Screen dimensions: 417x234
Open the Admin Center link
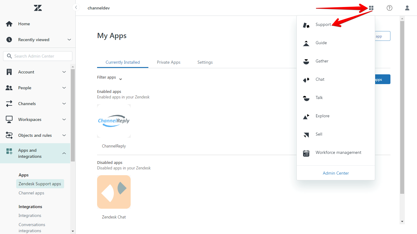336,173
